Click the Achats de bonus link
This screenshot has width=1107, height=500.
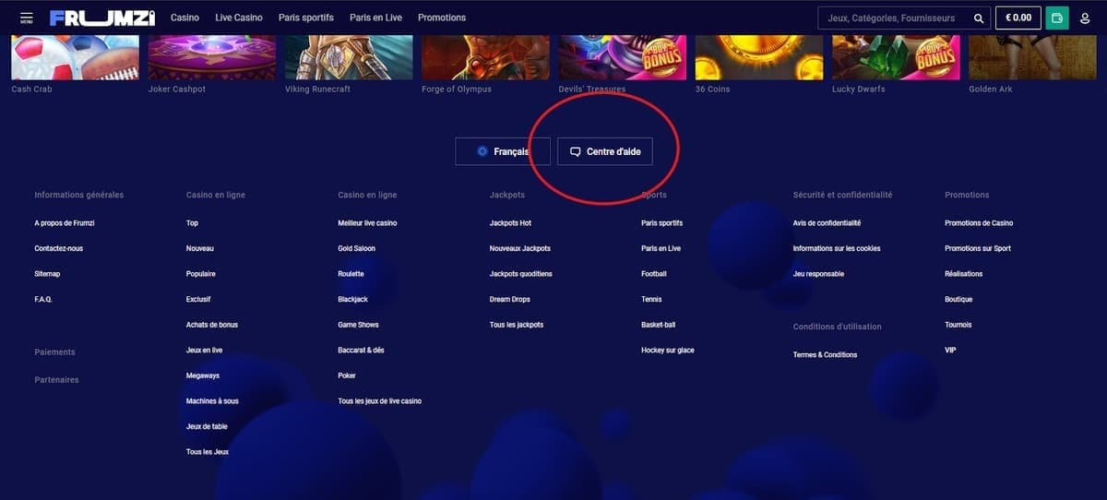[212, 325]
